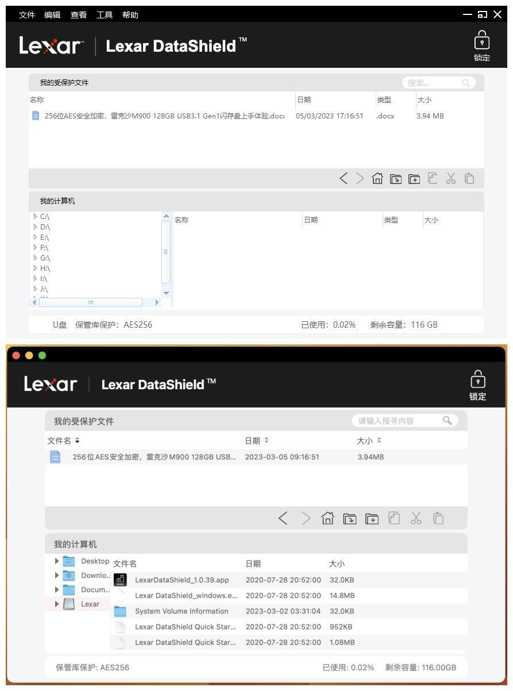Expand the G:\ drive tree node
Screen dimensions: 513x691
(35, 258)
